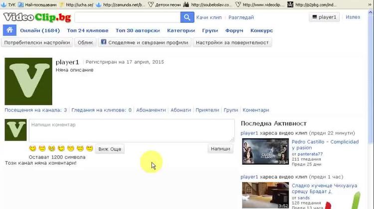Click Гледания на клипове stat

pyautogui.click(x=101, y=110)
